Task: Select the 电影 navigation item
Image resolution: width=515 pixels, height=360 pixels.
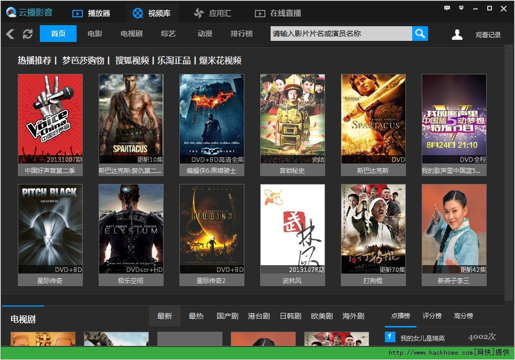Action: tap(95, 34)
